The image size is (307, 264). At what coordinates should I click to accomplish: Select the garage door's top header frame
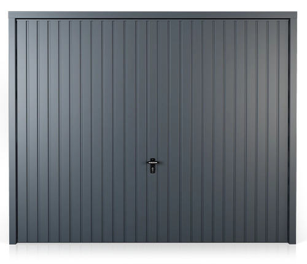[x=153, y=15]
